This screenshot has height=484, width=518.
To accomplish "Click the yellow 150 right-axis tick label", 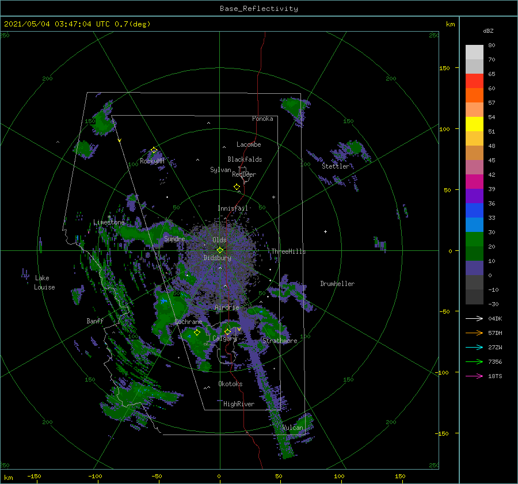I will tap(444, 68).
